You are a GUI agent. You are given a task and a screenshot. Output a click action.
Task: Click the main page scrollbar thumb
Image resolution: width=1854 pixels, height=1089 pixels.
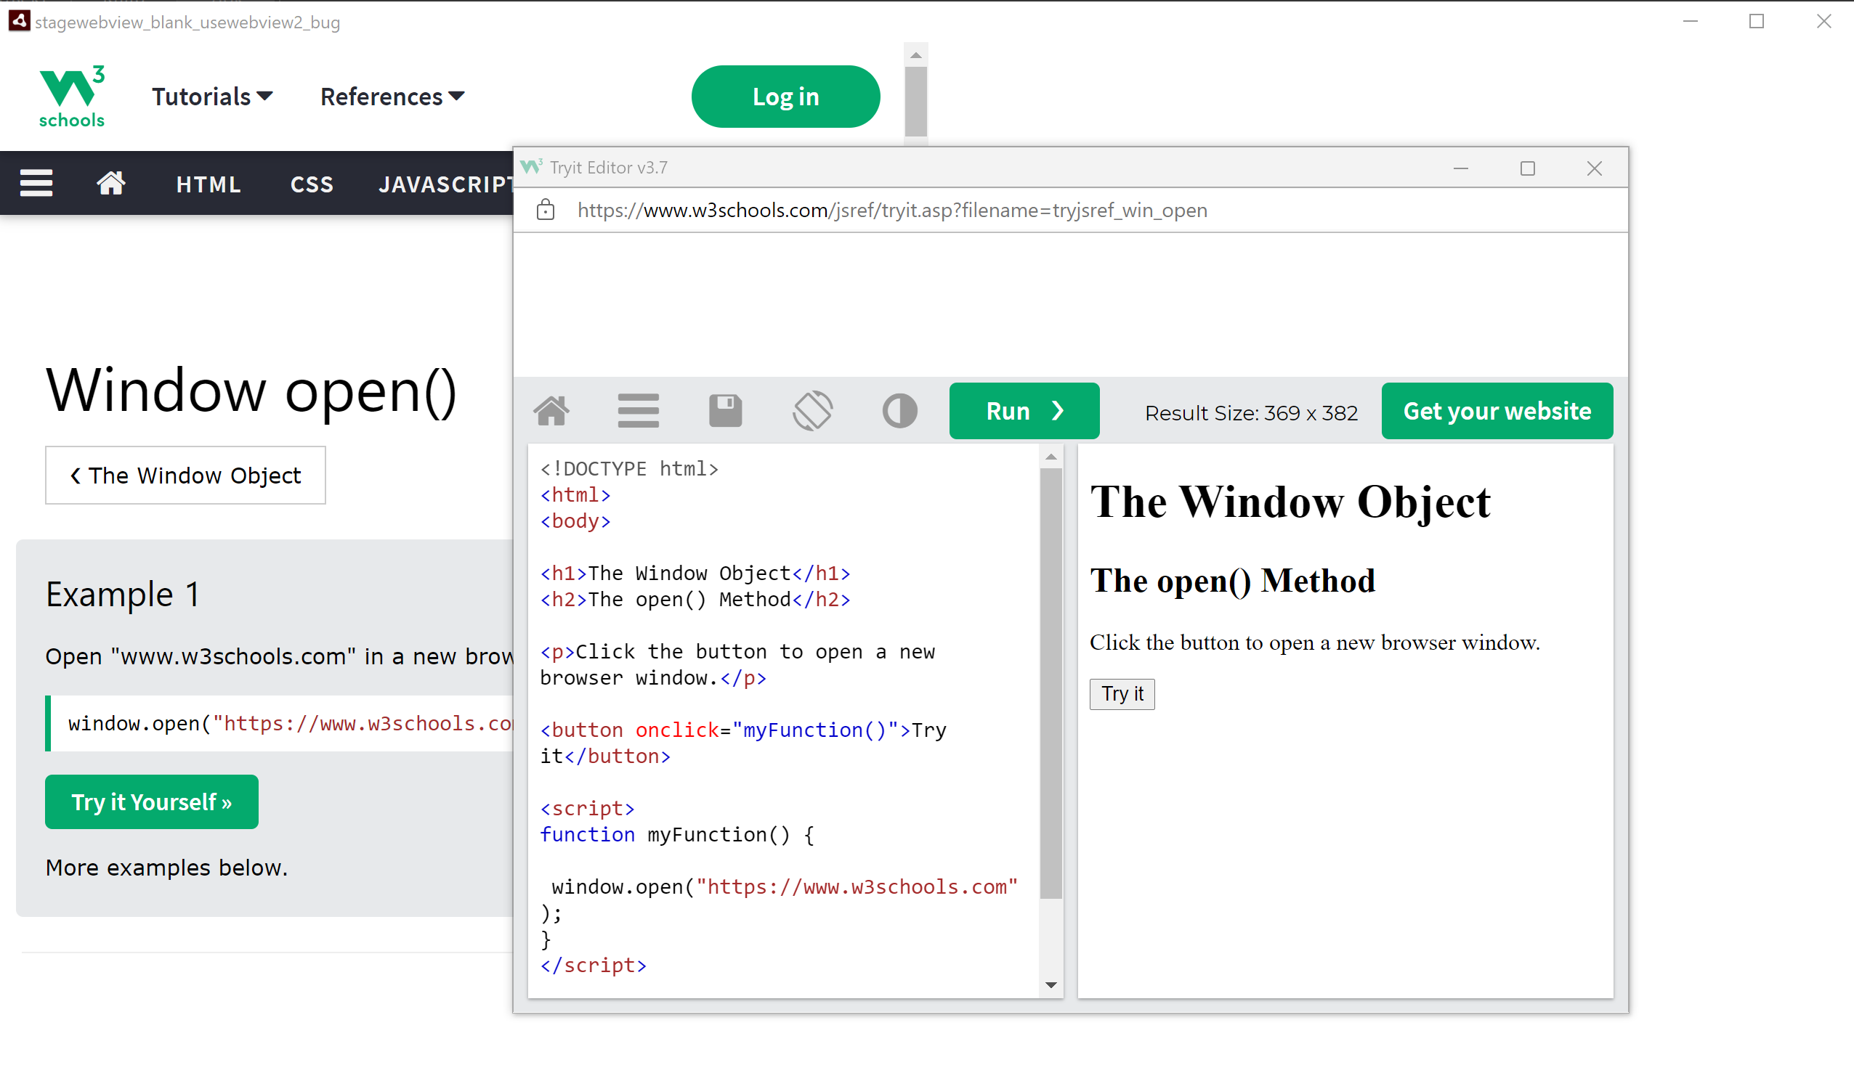(x=915, y=102)
